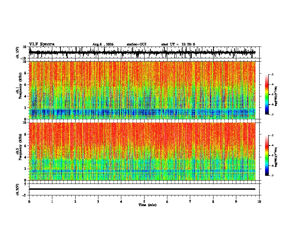This screenshot has width=292, height=226.
Task: Click the ch.1 color bar log(PSD) unit label
Action: (x=276, y=96)
